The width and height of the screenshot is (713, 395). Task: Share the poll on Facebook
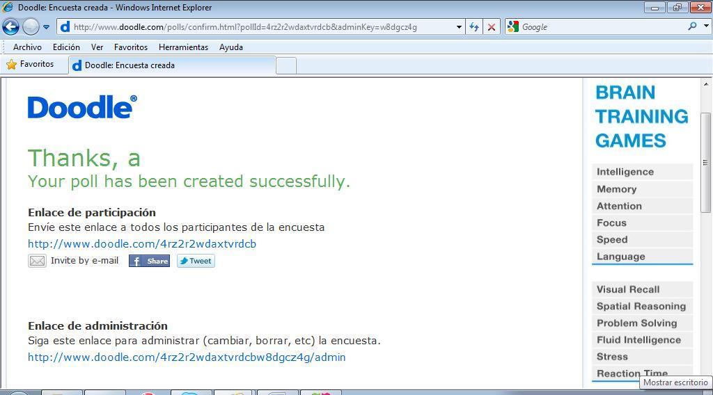click(x=149, y=261)
